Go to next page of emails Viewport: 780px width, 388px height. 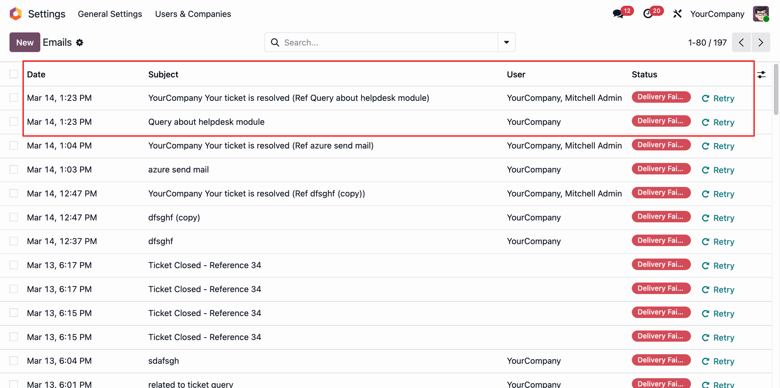click(x=760, y=42)
